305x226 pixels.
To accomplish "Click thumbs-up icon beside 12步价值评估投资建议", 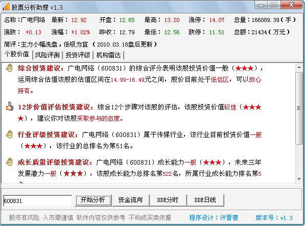I will pyautogui.click(x=10, y=106).
